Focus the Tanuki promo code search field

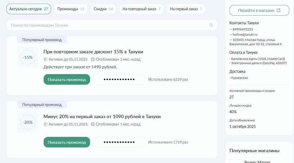(x=108, y=25)
